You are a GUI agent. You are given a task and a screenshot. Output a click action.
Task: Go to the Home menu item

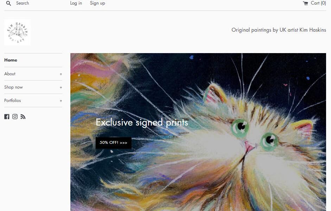pyautogui.click(x=11, y=60)
